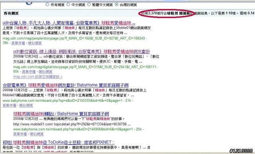Image resolution: width=255 pixels, height=154 pixels.
Task: Open 頁庫存檔 cached link after 39k
Action: [18, 43]
